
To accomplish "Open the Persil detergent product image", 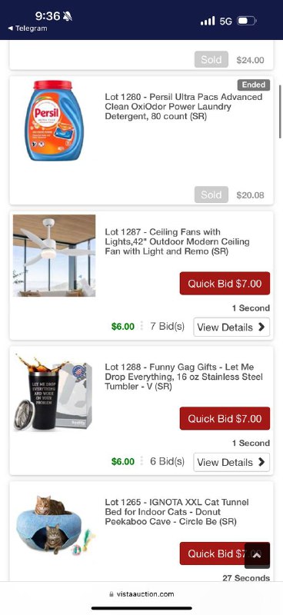I will point(54,121).
